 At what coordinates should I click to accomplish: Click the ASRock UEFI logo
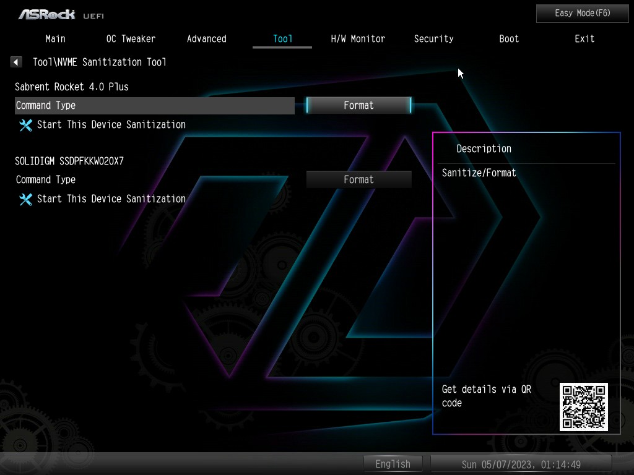(61, 14)
